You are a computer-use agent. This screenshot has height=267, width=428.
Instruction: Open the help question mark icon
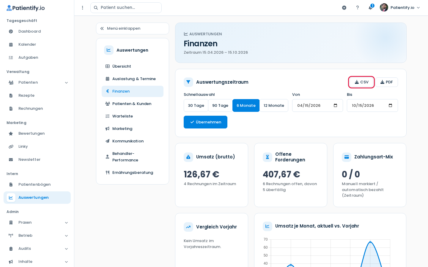point(358,8)
